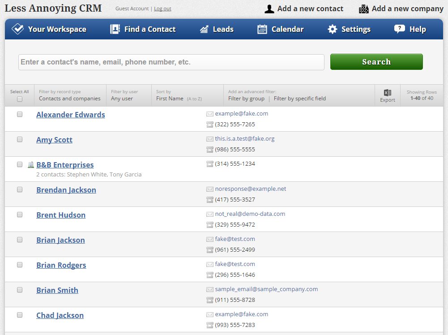Open the Filter by group option

coord(246,99)
